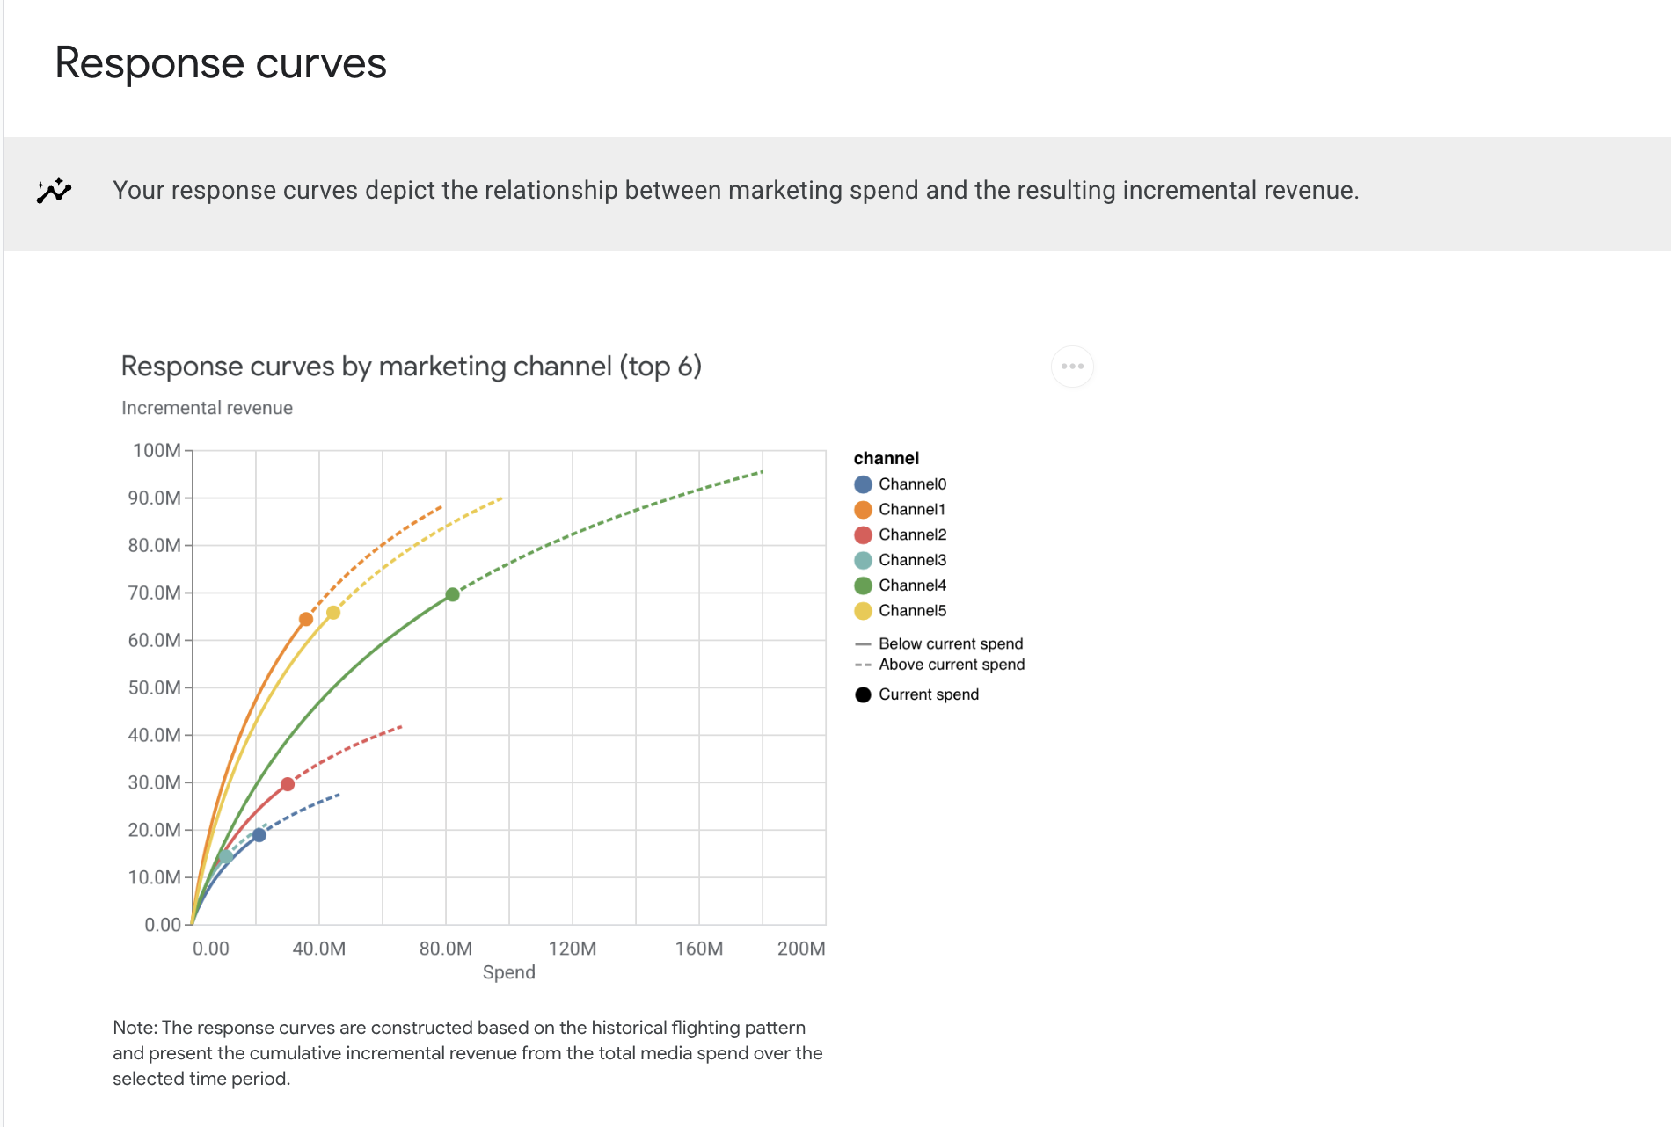Click the Channel0 blue legend dot
The image size is (1671, 1127).
[x=864, y=484]
